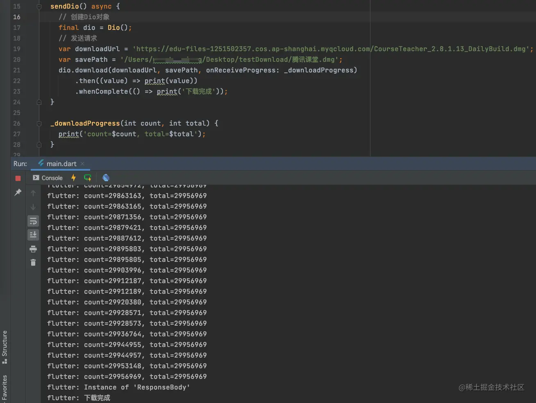536x403 pixels.
Task: Jump down the stack trace with the down arrow
Action: 33,207
